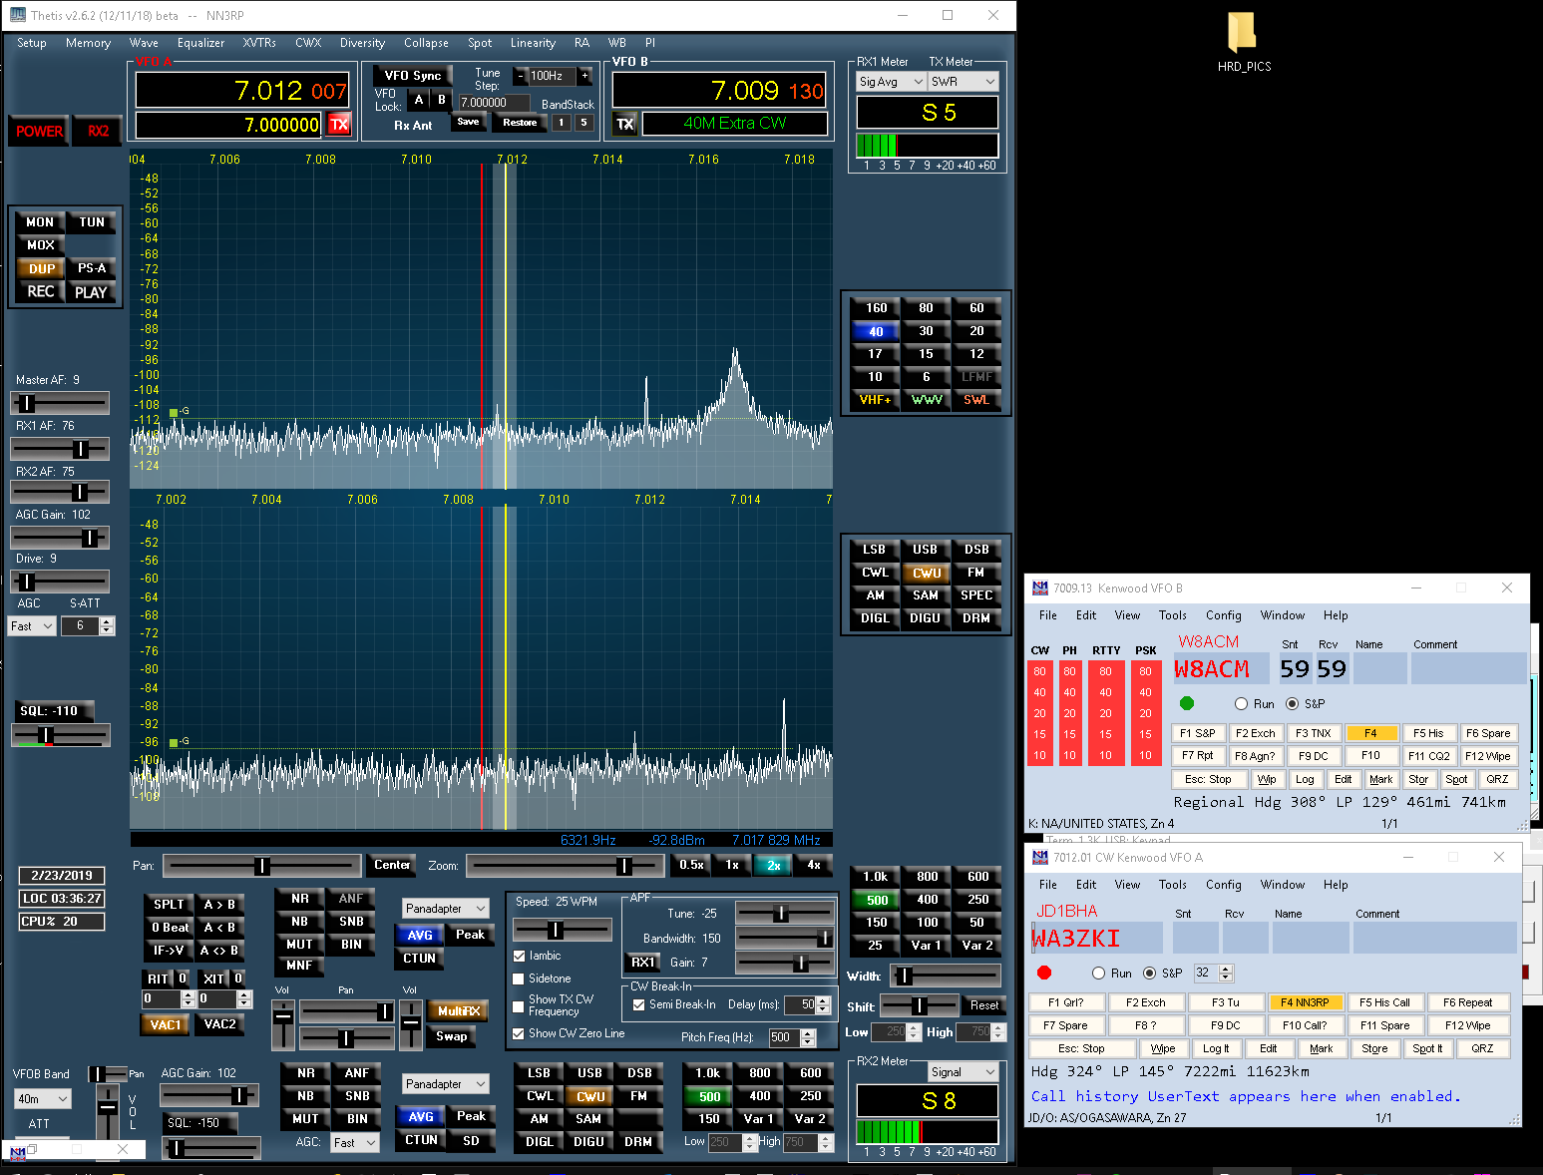Enable the Sidetone checkbox
The height and width of the screenshot is (1175, 1543).
pyautogui.click(x=519, y=979)
